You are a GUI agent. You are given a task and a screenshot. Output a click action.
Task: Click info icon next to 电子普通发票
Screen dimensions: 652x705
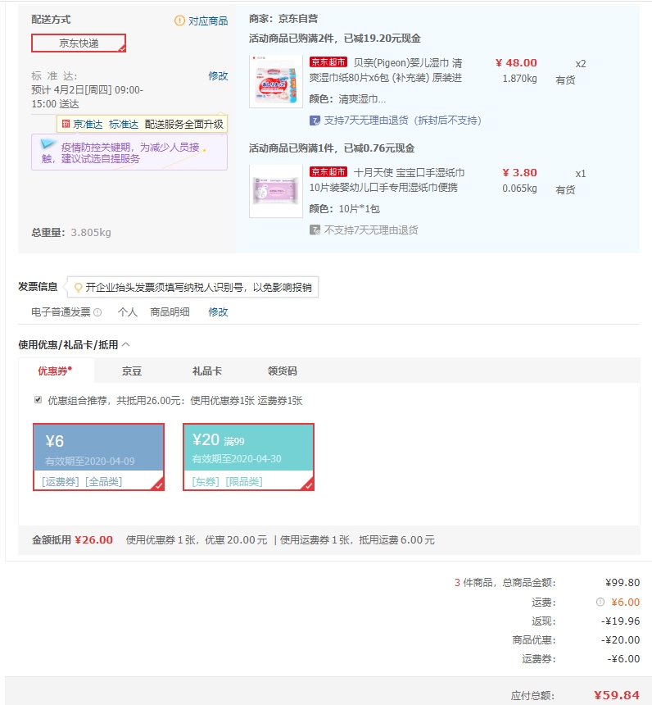[97, 312]
